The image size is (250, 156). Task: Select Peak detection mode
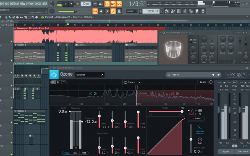pos(67,153)
